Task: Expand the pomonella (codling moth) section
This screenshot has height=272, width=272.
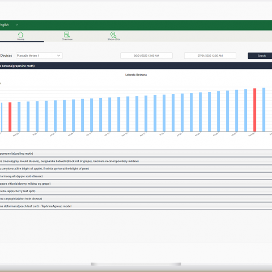Action: [x=136, y=154]
